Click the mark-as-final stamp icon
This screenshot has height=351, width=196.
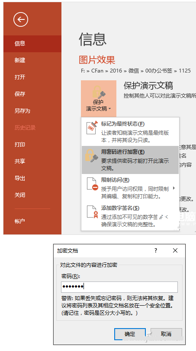tap(92, 128)
